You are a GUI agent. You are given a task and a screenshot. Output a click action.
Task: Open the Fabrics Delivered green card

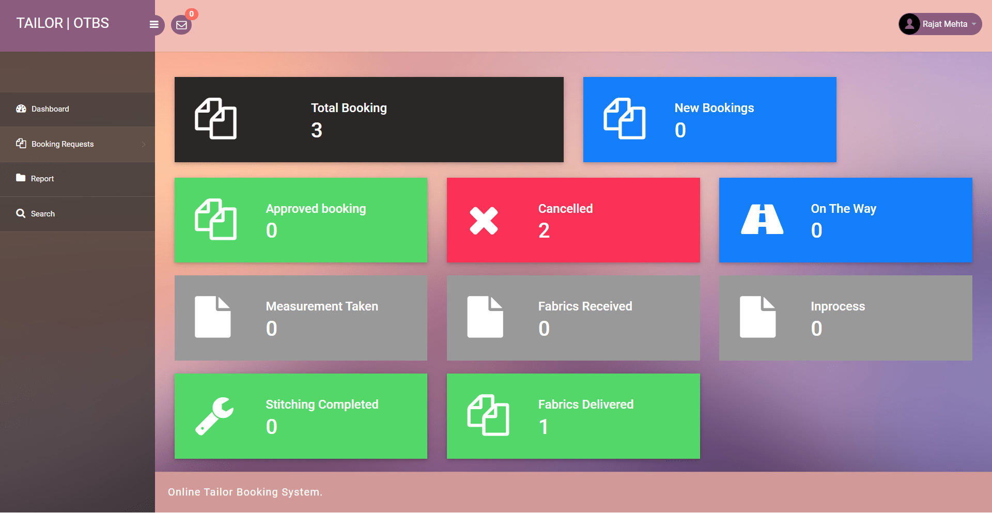pos(574,416)
